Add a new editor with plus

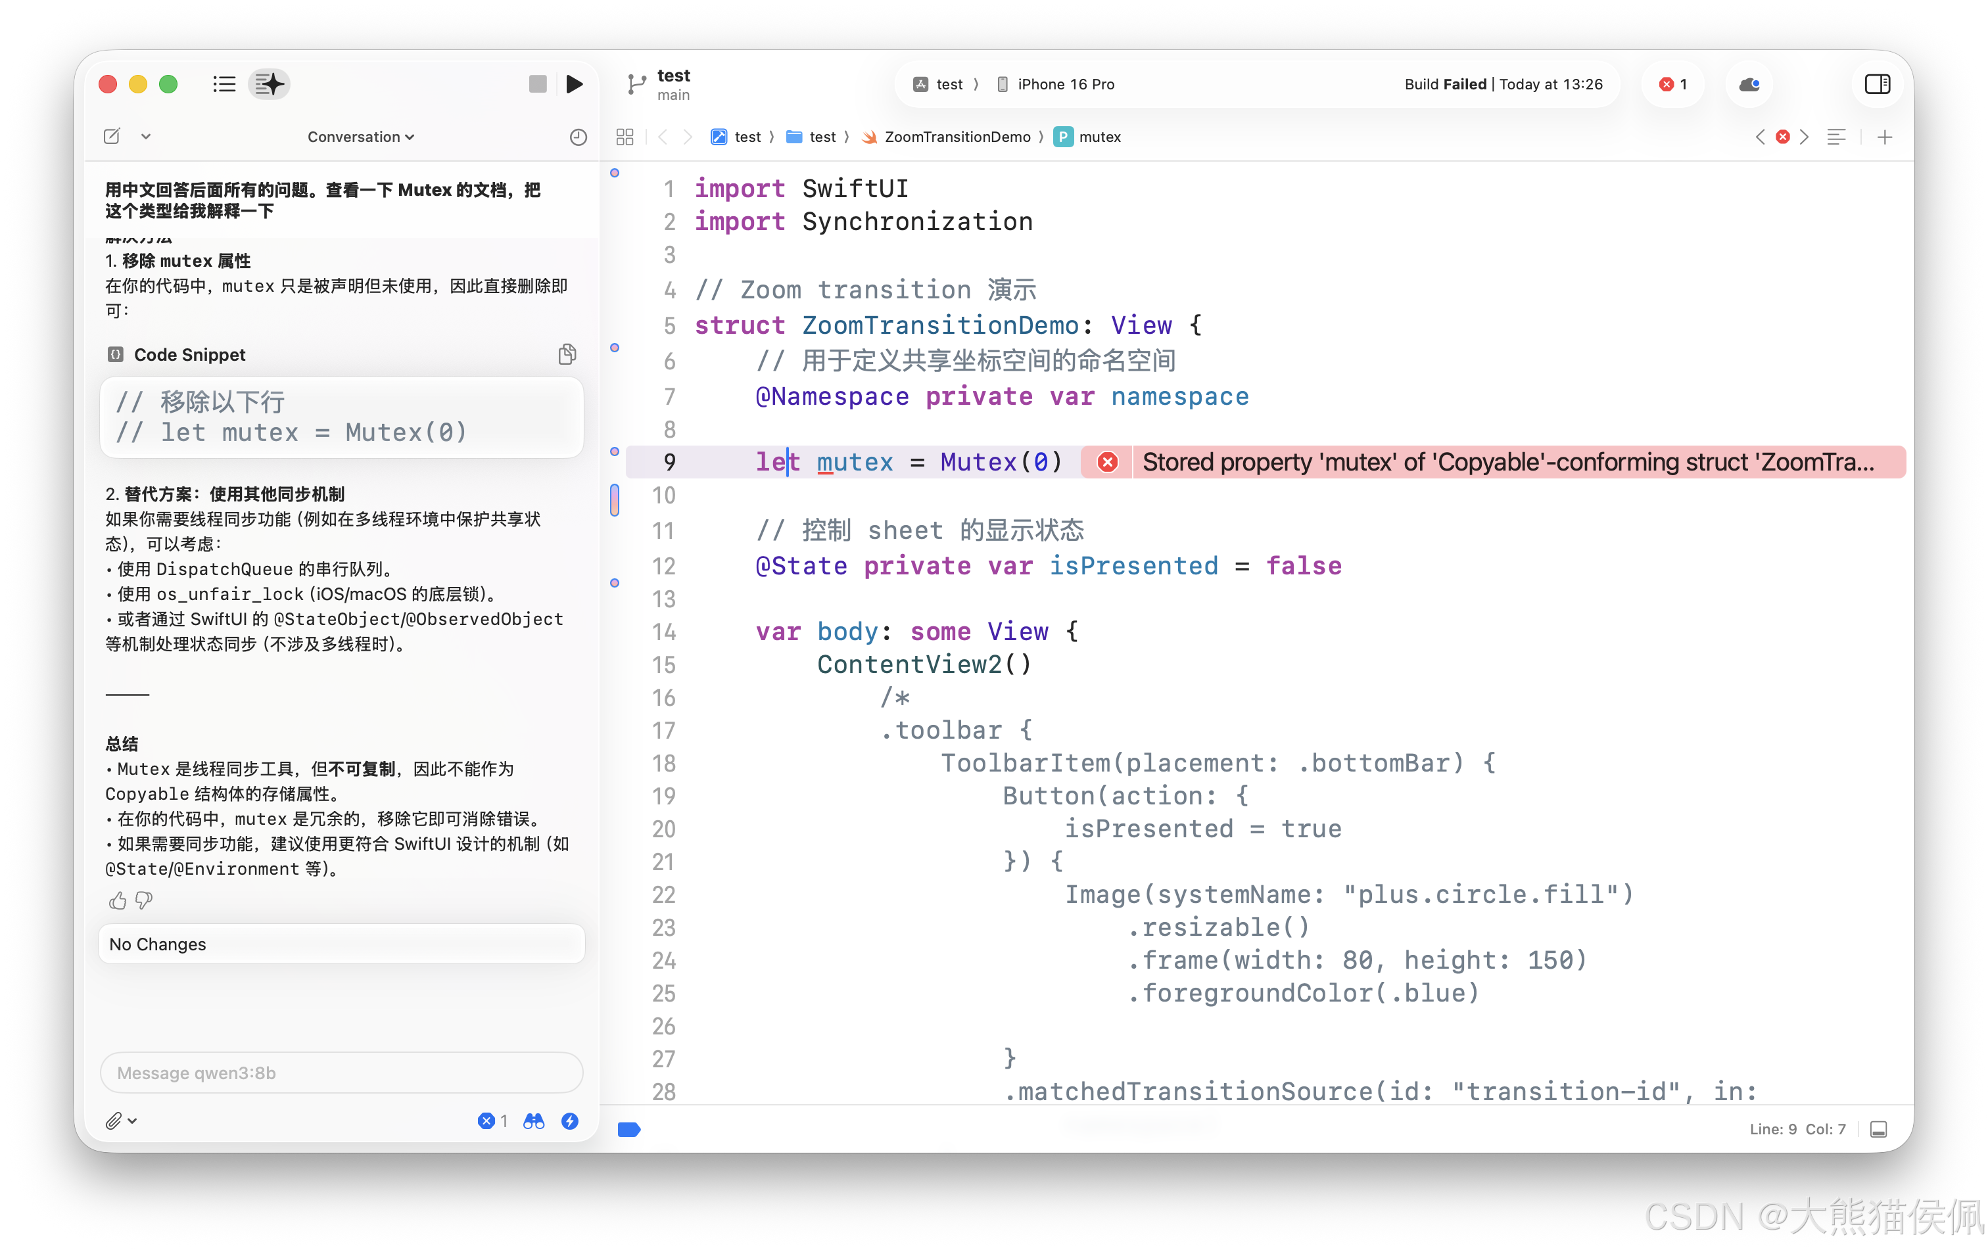pyautogui.click(x=1884, y=137)
